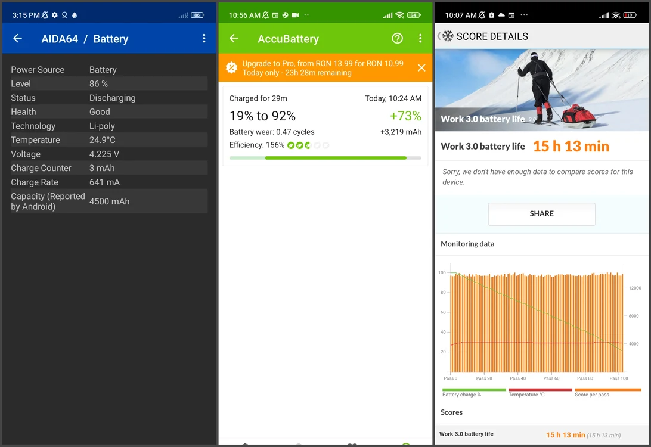Tap the Scores heading
Viewport: 651px width, 447px height.
point(451,412)
